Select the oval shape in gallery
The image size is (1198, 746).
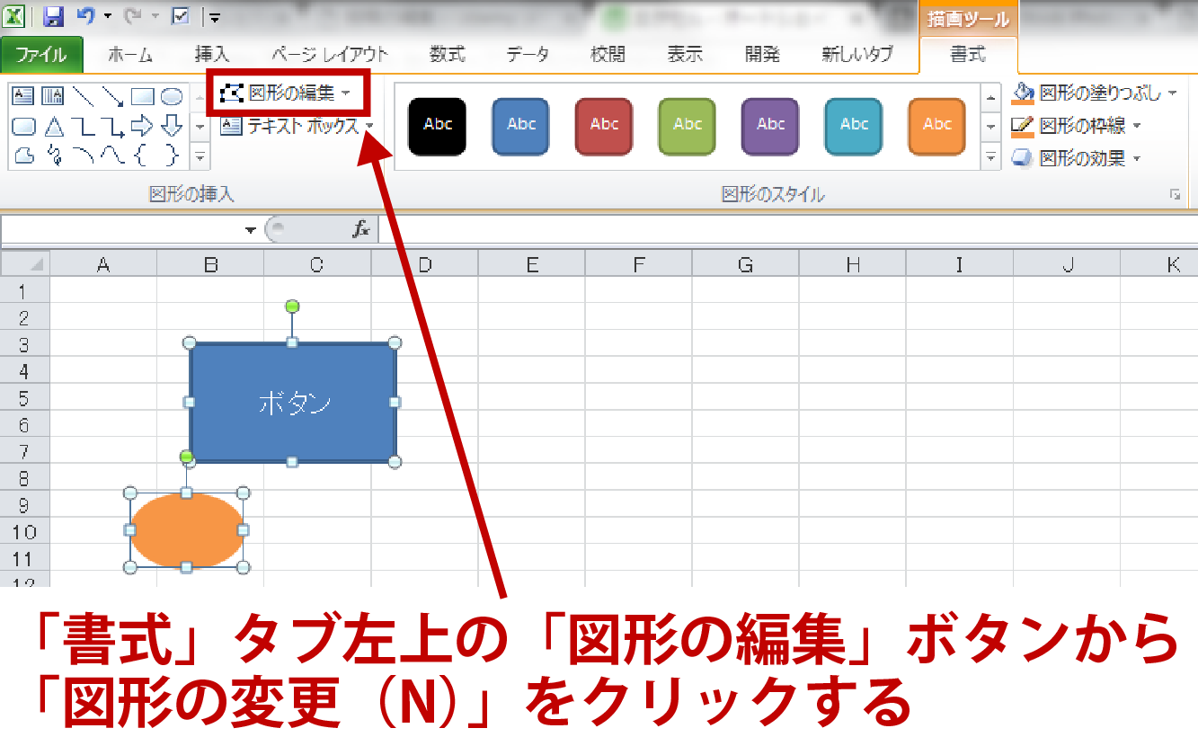pos(172,96)
